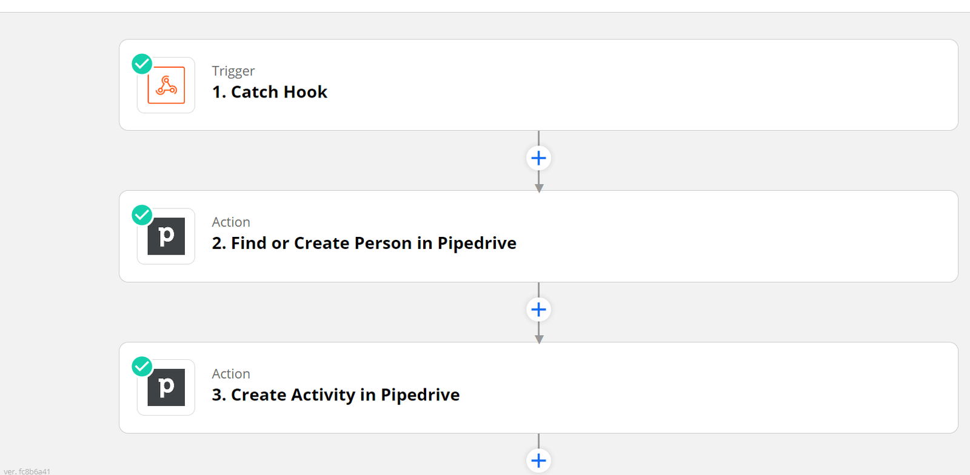Click the Pipedrive icon on step 3
Image resolution: width=970 pixels, height=475 pixels.
coord(166,388)
